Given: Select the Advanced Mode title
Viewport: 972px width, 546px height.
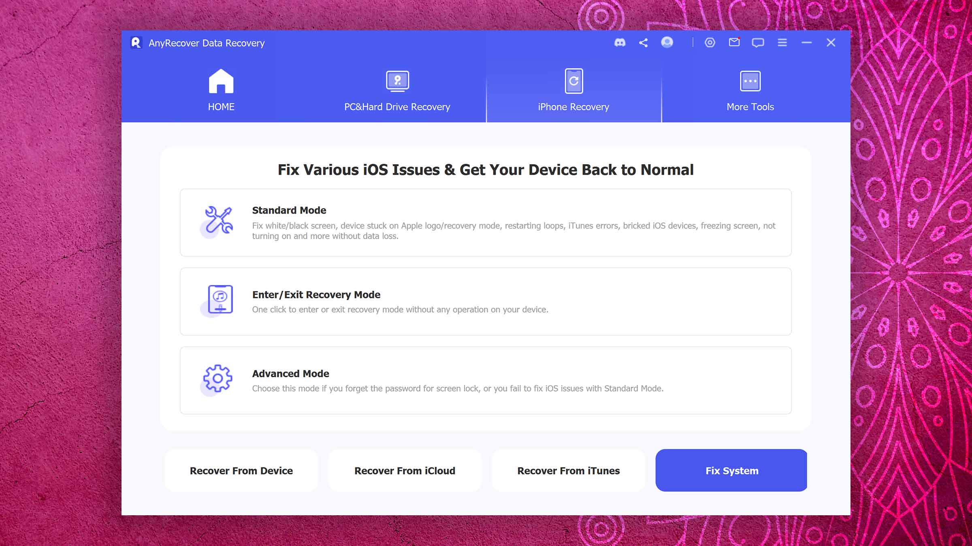Looking at the screenshot, I should point(291,374).
